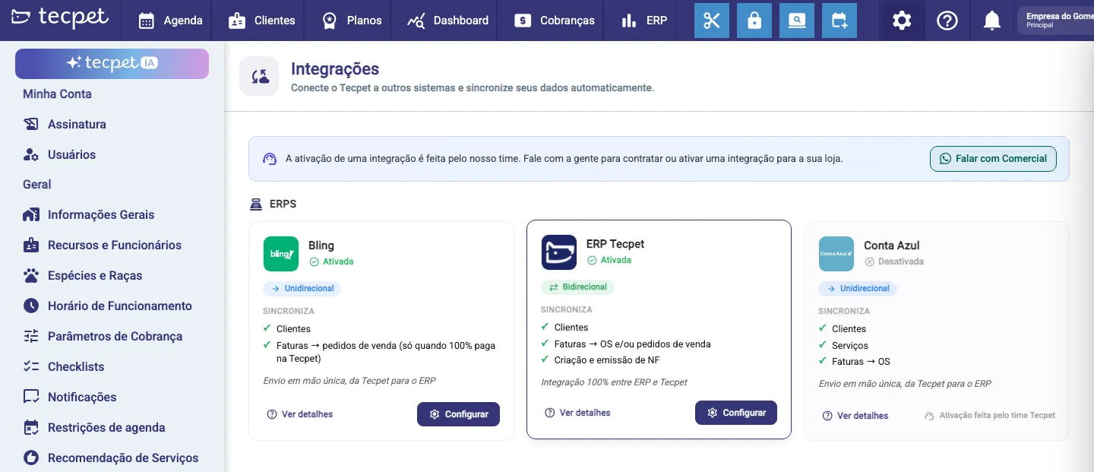Screen dimensions: 1094x472
Task: Click Conta Azul Desativada status
Action: coord(894,261)
